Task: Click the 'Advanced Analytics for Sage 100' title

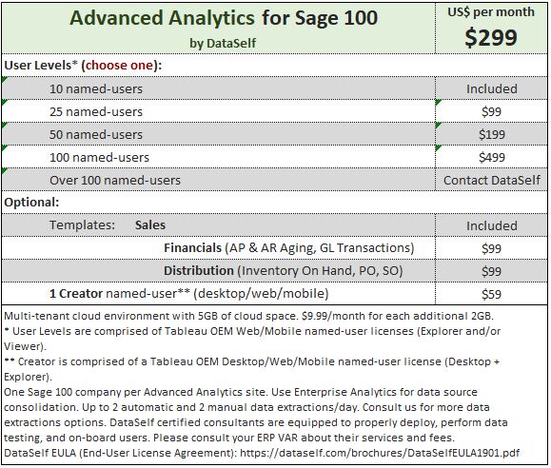Action: [224, 18]
